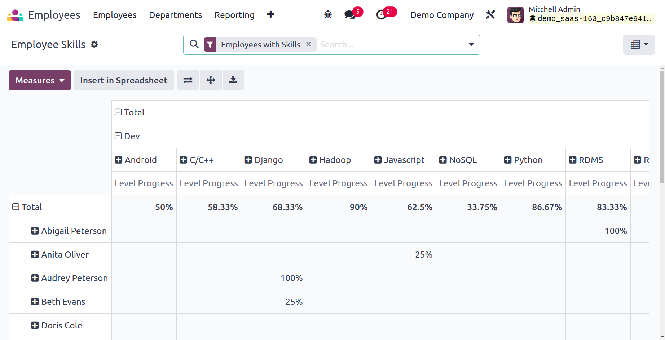Remove the Employees with Skills filter
Image resolution: width=665 pixels, height=340 pixels.
[x=308, y=44]
